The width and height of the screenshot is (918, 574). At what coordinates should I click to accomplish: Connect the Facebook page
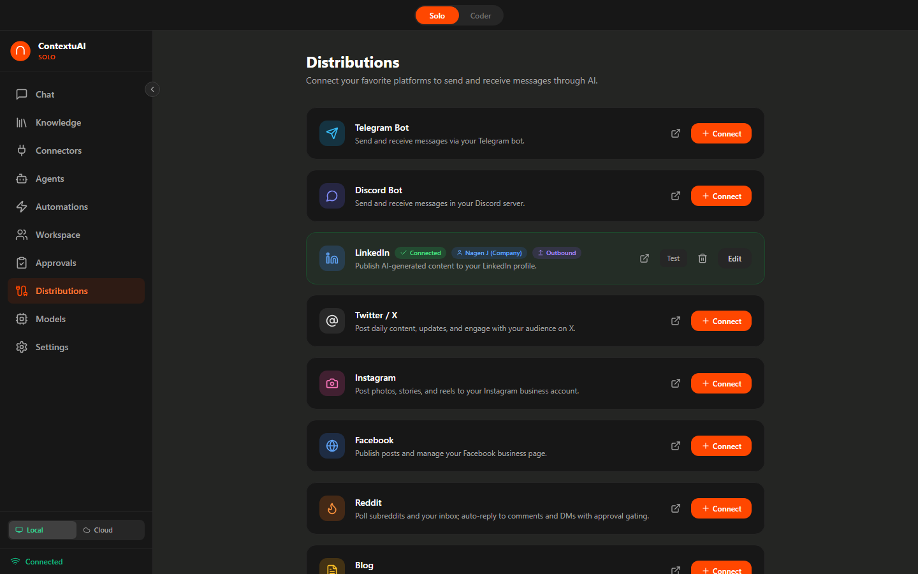click(x=721, y=446)
